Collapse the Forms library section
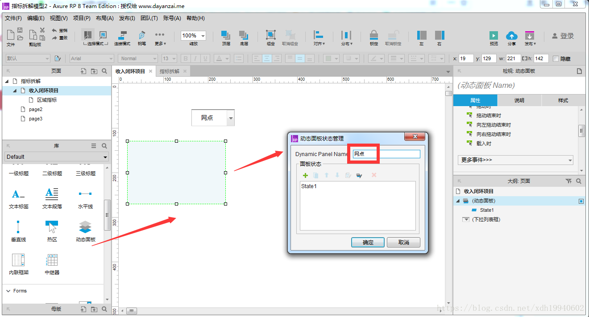Viewport: 589px width, 317px height. [8, 291]
